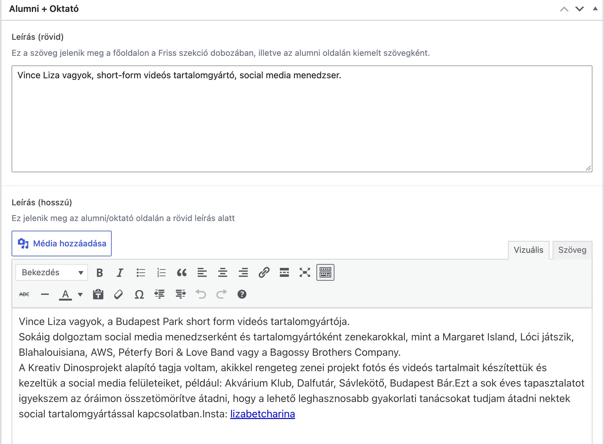
Task: Toggle bold formatting
Action: coord(99,273)
